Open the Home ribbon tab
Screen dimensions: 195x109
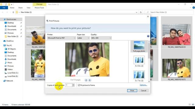coord(12,8)
